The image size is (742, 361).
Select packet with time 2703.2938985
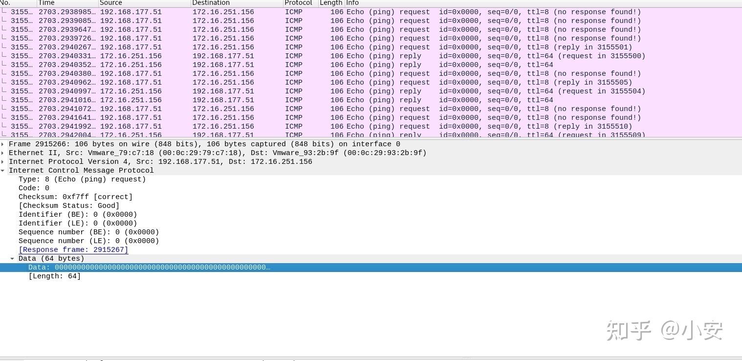pos(371,12)
